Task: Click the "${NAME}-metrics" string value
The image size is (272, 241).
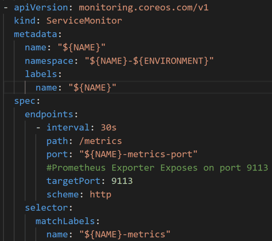Action: tap(125, 234)
